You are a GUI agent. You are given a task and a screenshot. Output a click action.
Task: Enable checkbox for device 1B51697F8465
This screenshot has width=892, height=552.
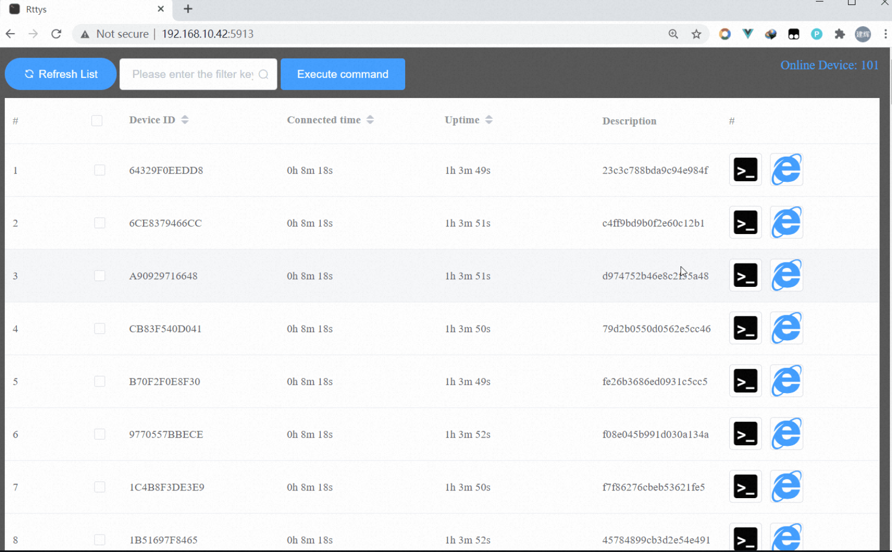pos(100,539)
